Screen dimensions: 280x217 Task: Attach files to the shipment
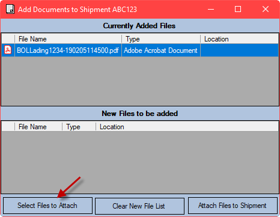click(233, 206)
